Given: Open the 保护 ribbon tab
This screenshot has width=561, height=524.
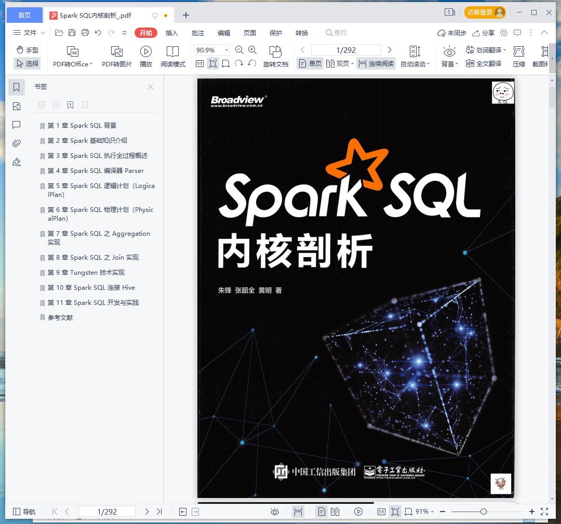Looking at the screenshot, I should [276, 33].
